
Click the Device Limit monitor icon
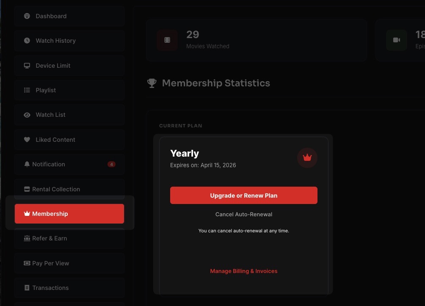click(27, 66)
